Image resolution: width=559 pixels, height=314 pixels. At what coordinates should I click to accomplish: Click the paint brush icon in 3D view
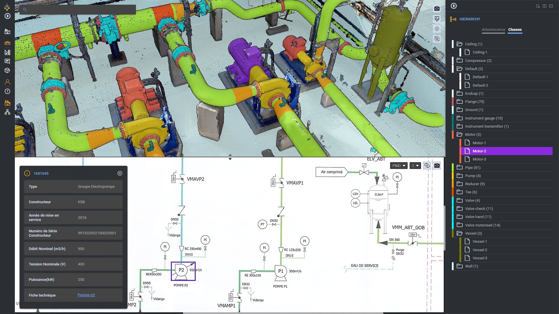point(437,19)
